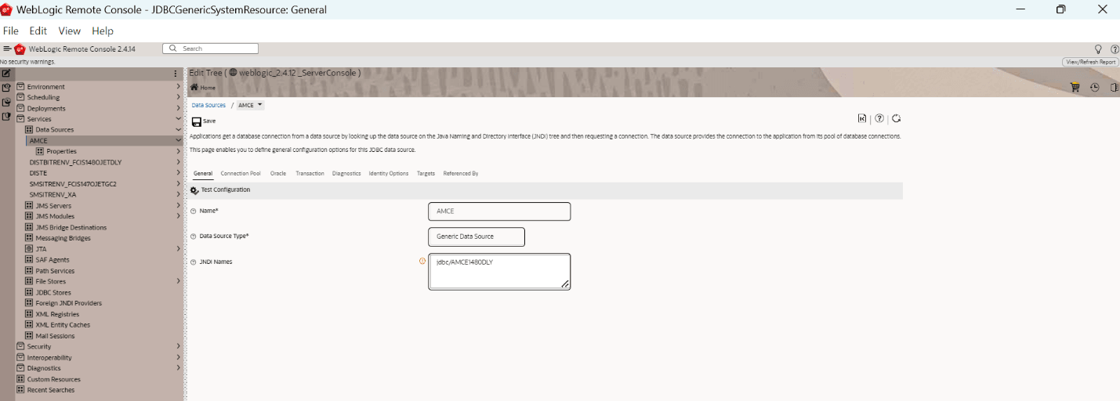The height and width of the screenshot is (401, 1120).
Task: Open the history clock icon
Action: coord(1095,88)
